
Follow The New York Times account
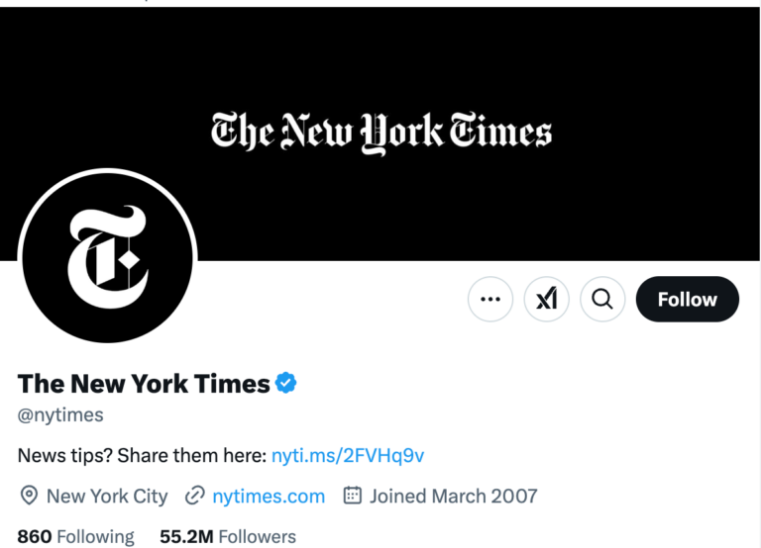point(688,299)
